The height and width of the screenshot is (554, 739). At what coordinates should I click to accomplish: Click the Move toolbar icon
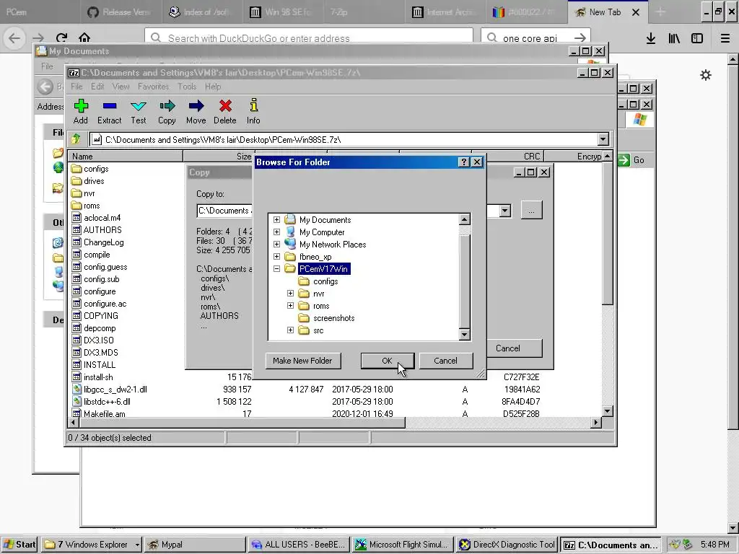click(196, 106)
